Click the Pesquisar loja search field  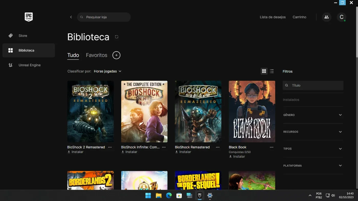click(104, 17)
